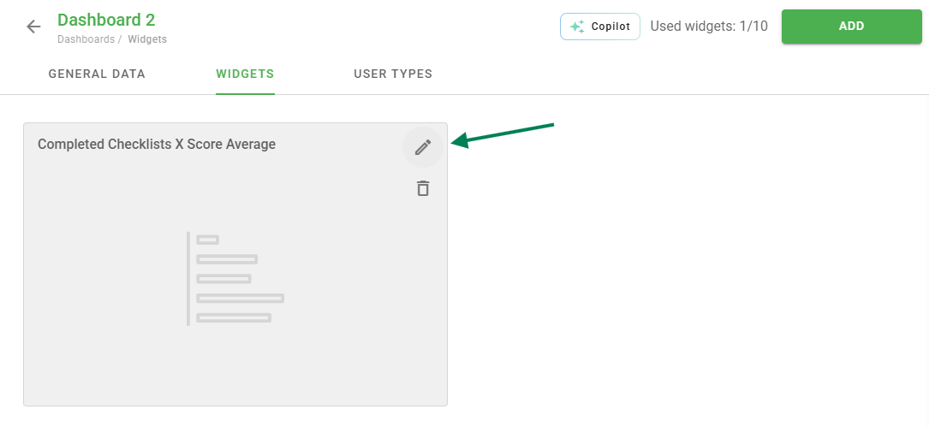The image size is (929, 427).
Task: Click the Widgets breadcrumb text
Action: [147, 39]
